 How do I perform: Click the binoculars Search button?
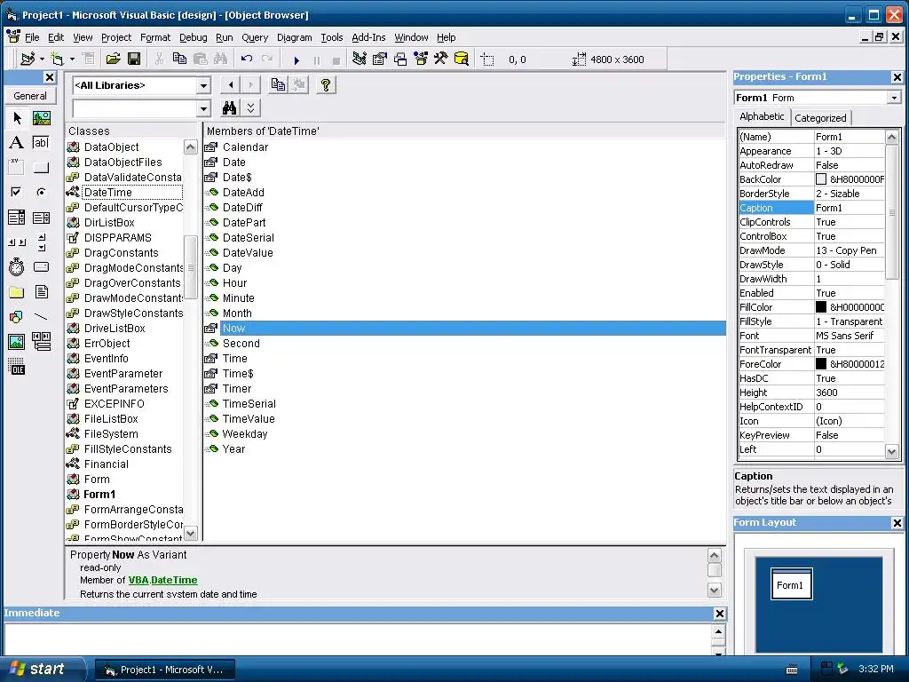[230, 107]
